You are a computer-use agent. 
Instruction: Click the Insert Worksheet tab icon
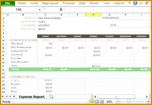(x=51, y=97)
